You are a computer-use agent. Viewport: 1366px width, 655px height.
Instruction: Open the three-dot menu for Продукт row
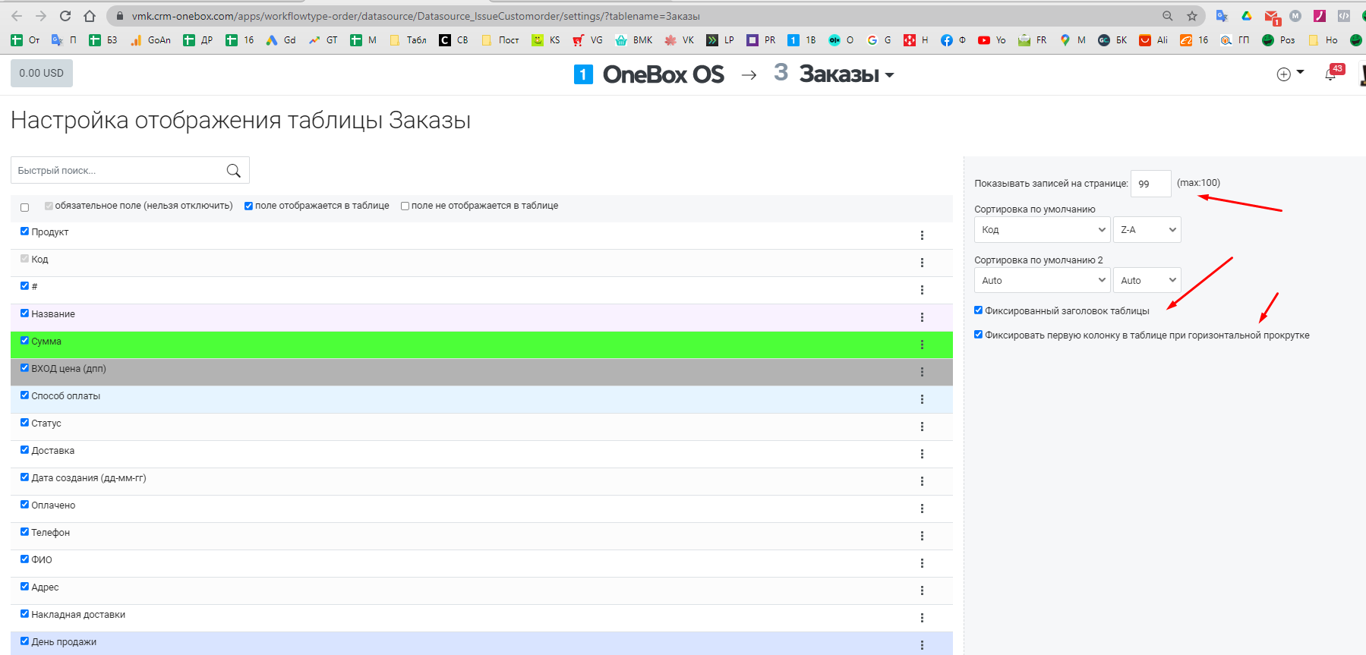[922, 235]
